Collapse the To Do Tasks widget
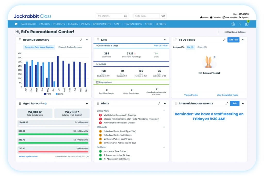 (243, 40)
